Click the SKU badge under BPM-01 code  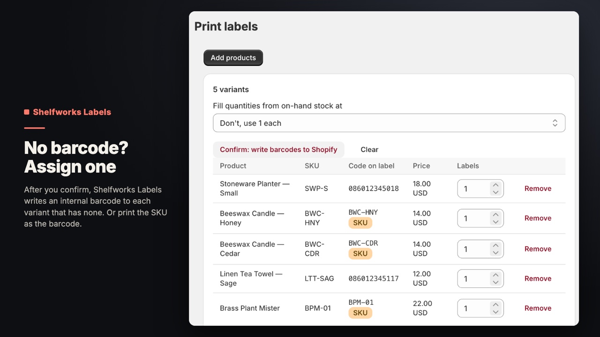point(360,313)
